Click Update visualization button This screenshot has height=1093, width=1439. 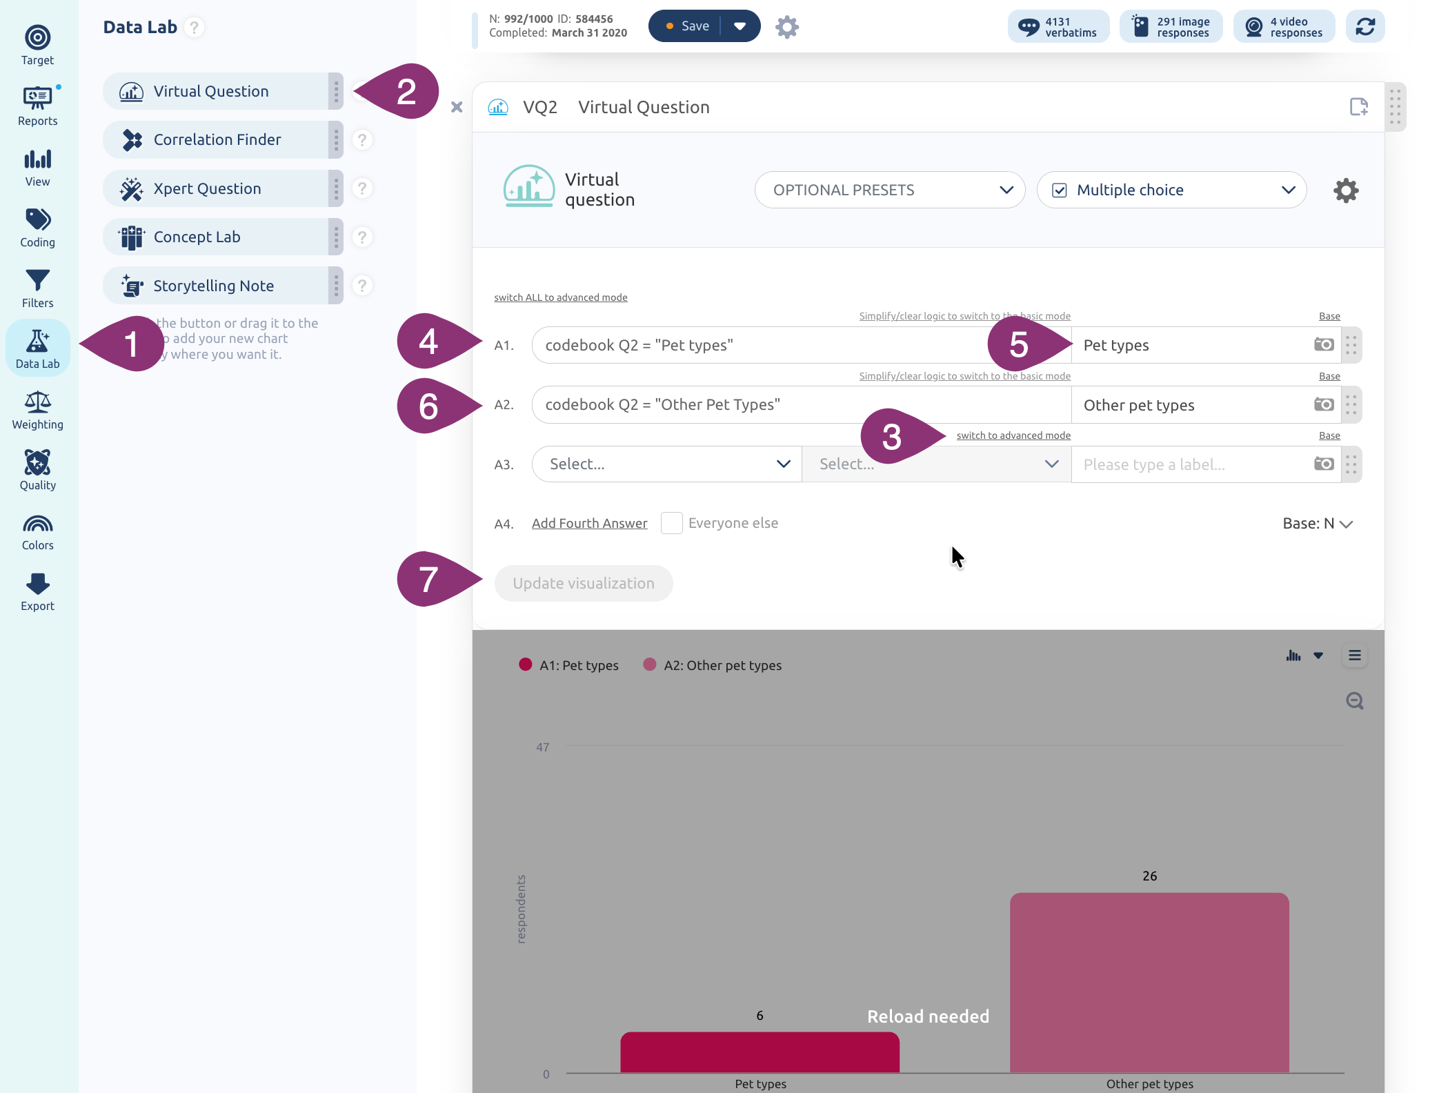584,583
